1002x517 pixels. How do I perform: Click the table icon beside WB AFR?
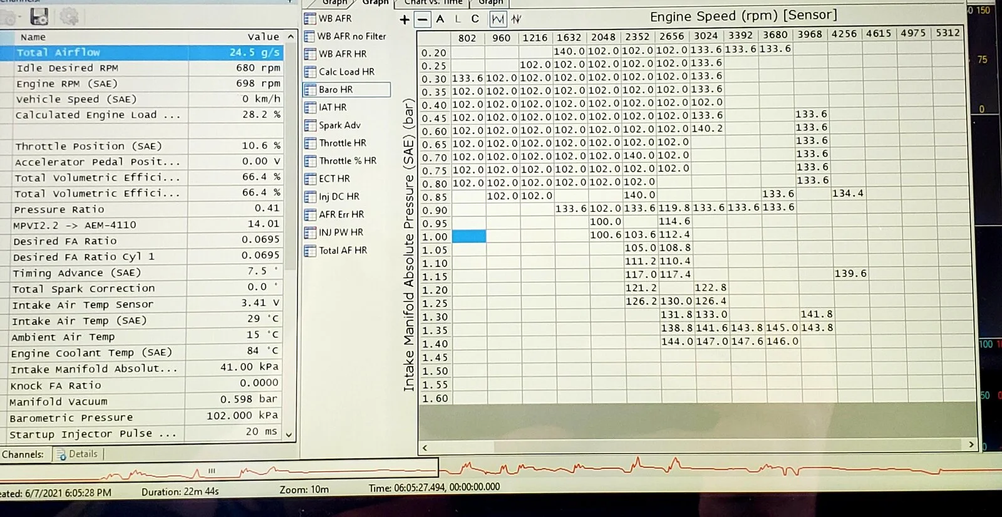tap(310, 19)
